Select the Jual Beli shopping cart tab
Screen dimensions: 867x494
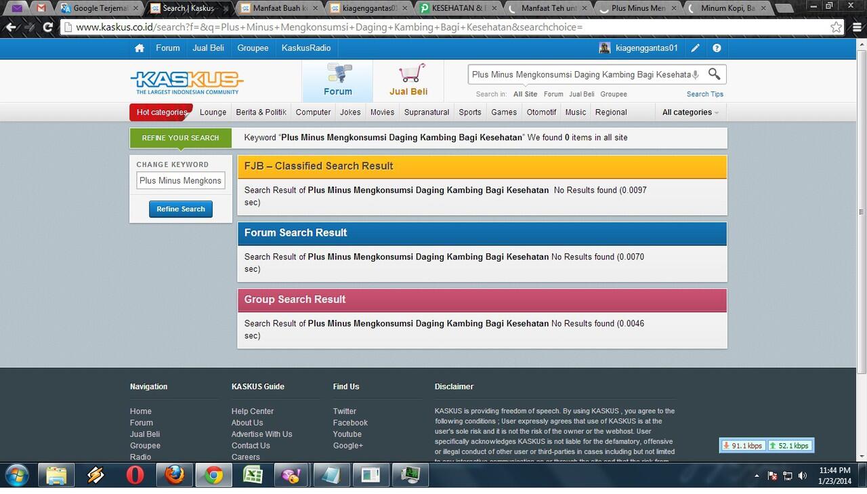[408, 81]
